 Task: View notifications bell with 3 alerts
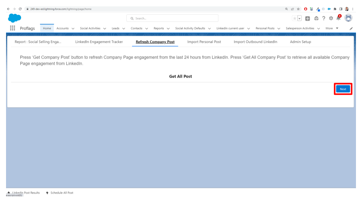(339, 18)
